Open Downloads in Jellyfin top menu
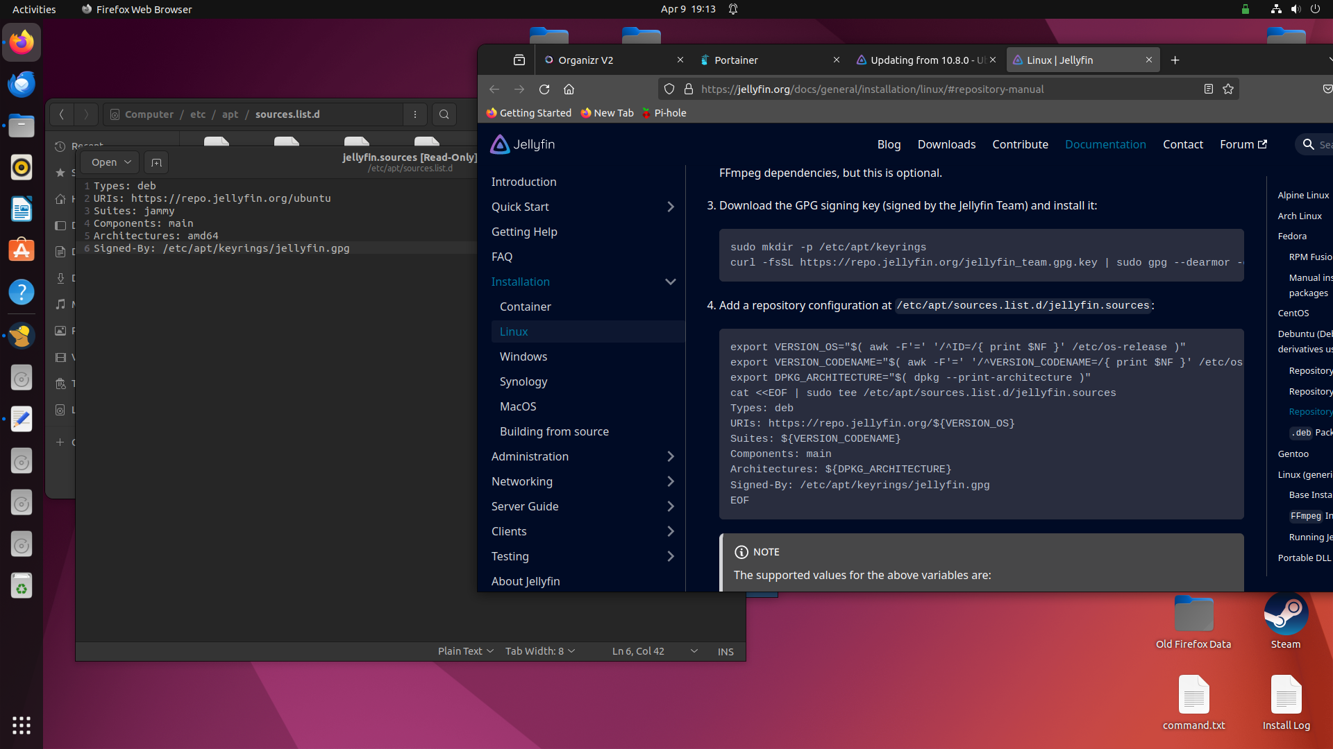The width and height of the screenshot is (1333, 749). pyautogui.click(x=946, y=144)
